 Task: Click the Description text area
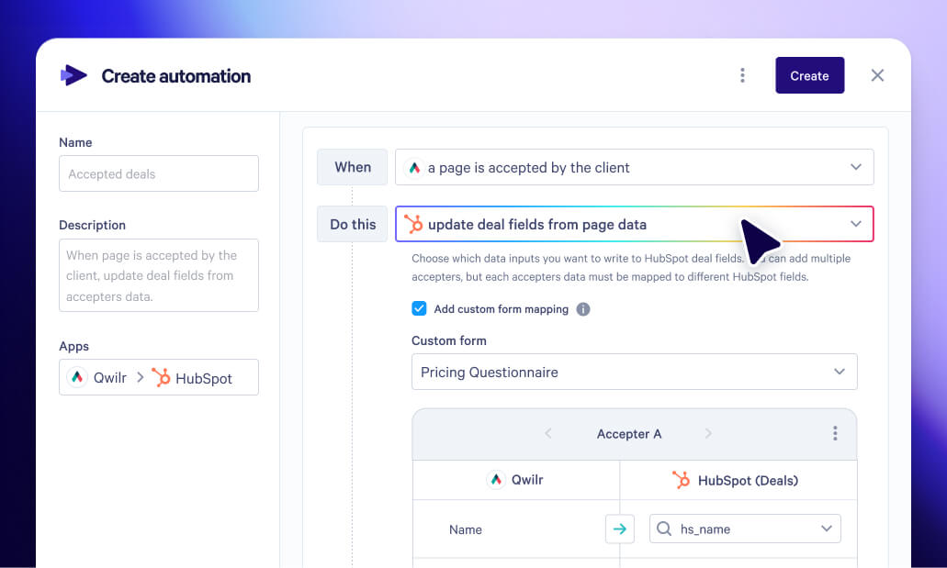[159, 275]
